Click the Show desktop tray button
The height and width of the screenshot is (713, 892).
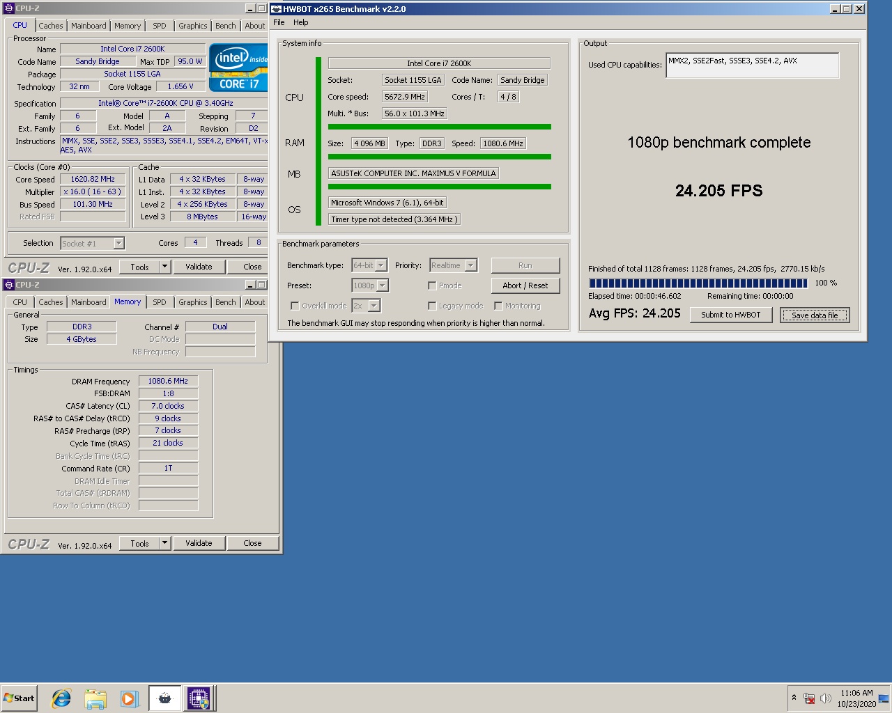tap(884, 698)
